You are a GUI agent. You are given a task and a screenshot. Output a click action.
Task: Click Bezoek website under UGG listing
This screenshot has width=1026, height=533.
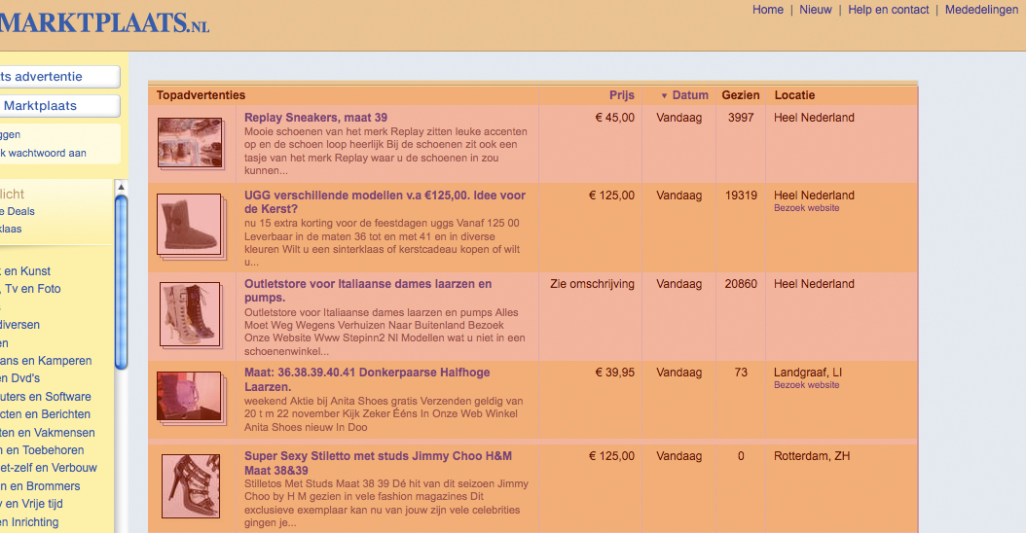click(x=807, y=208)
